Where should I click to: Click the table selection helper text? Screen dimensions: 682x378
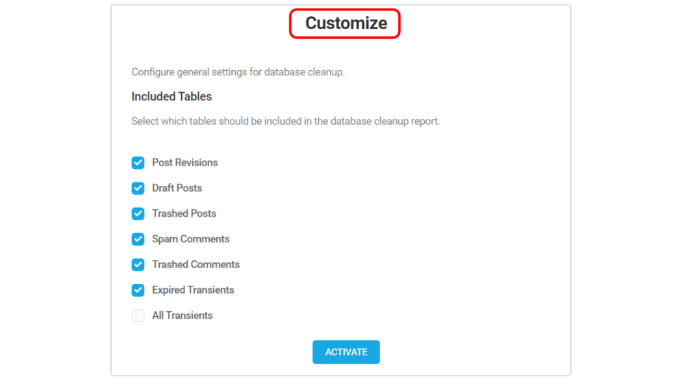coord(286,121)
